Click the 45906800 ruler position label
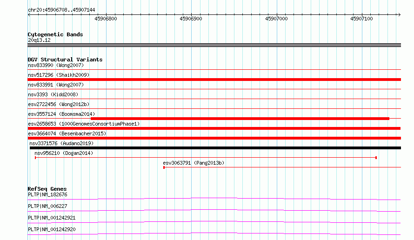 pyautogui.click(x=106, y=19)
